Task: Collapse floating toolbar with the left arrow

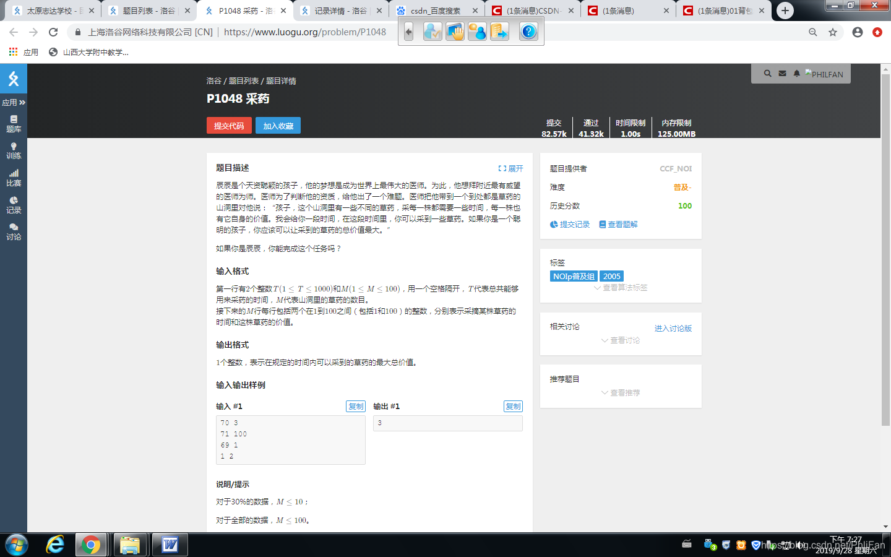Action: coord(408,32)
